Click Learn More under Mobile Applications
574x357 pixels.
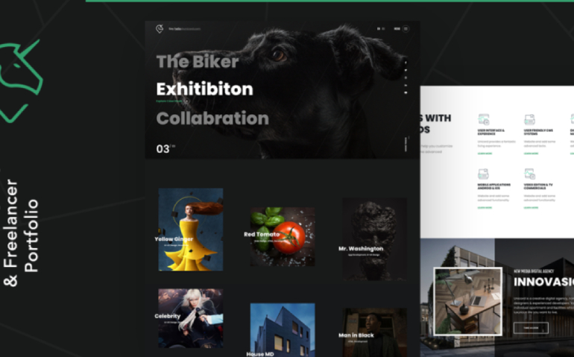[485, 208]
